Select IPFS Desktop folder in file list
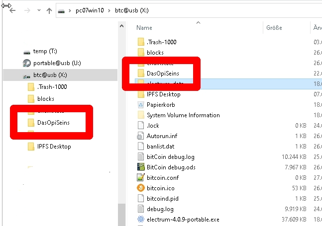The image size is (322, 226). [x=163, y=94]
